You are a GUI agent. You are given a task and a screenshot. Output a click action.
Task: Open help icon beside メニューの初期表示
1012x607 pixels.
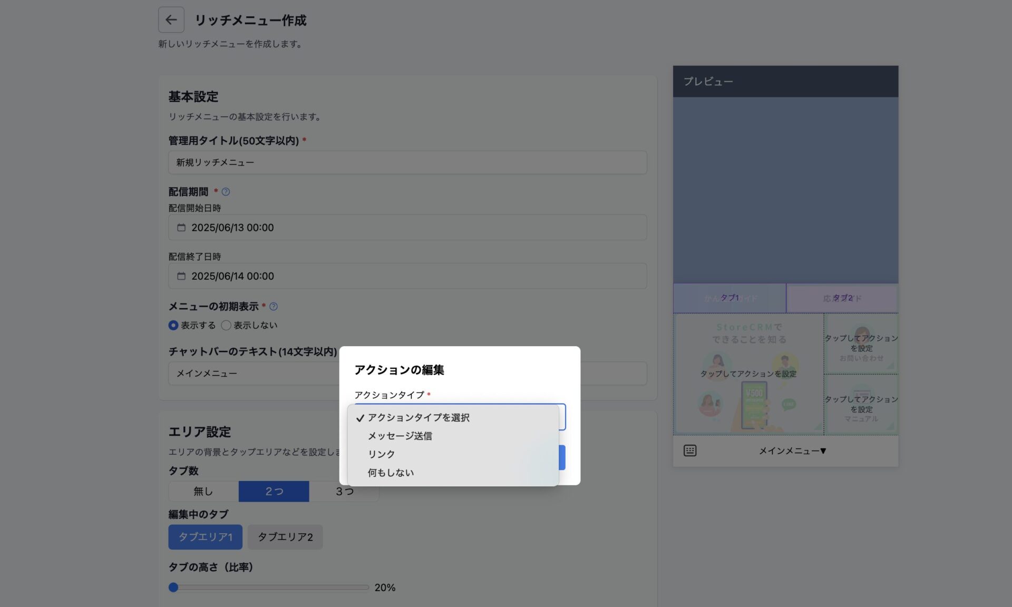coord(273,306)
